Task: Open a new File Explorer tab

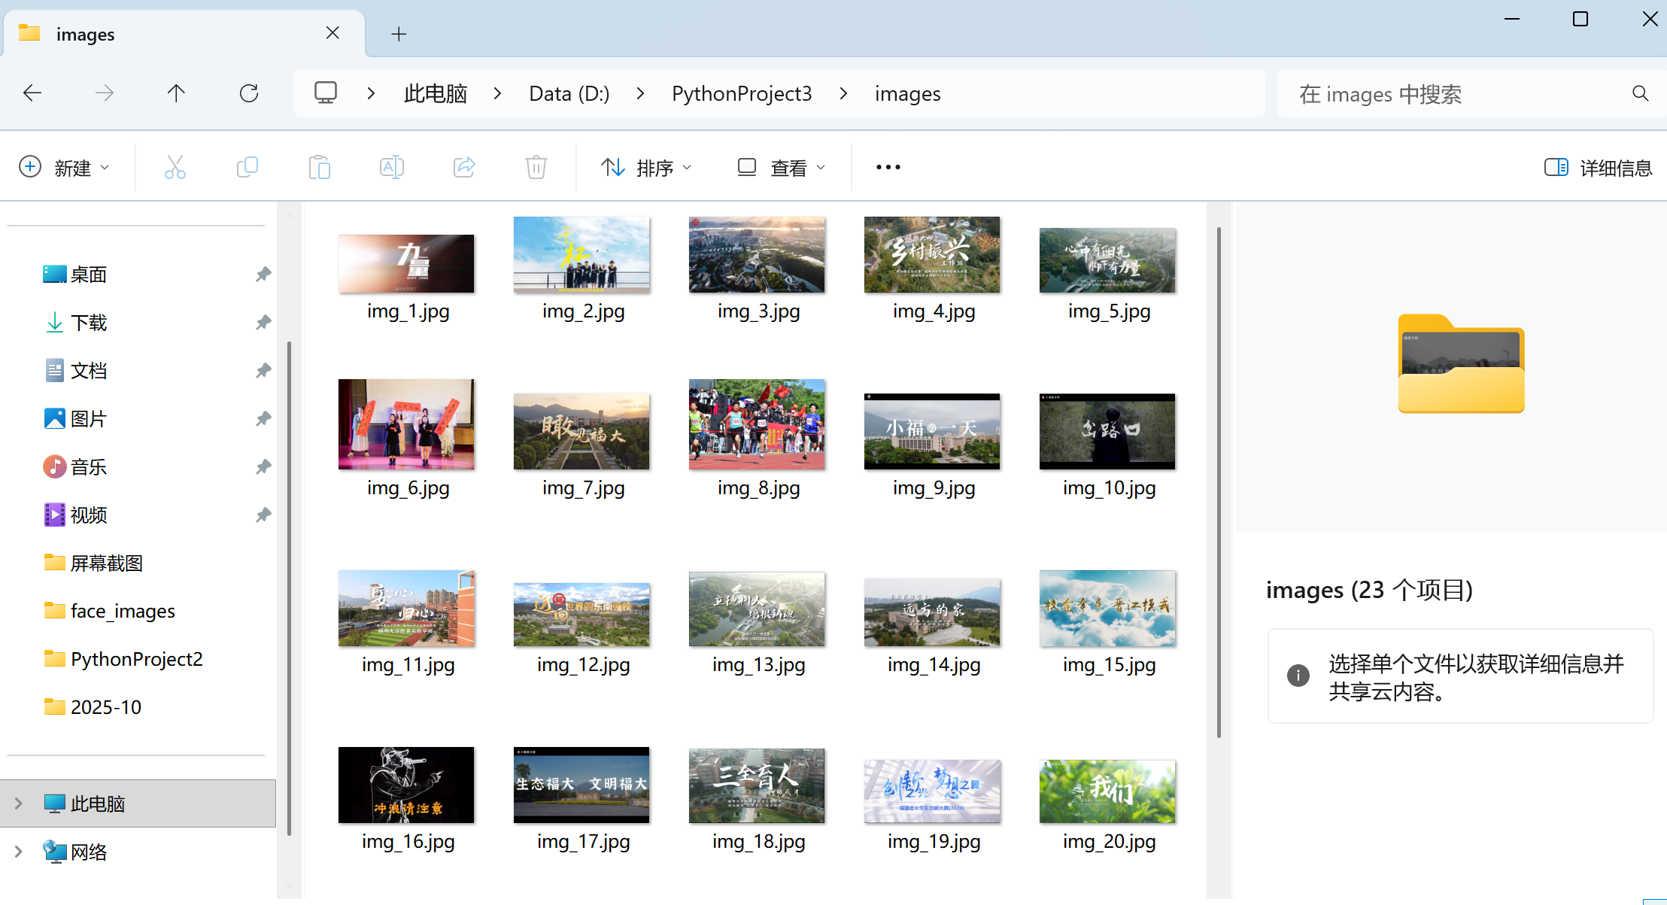Action: pos(398,33)
